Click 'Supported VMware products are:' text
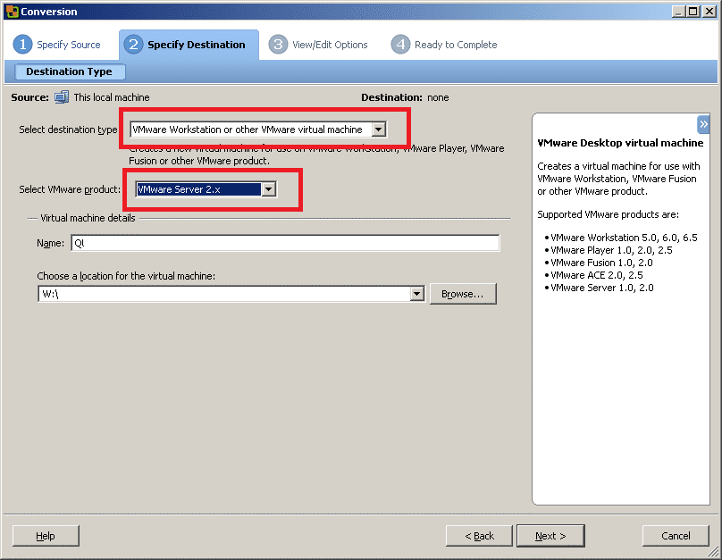The image size is (722, 560). (x=608, y=214)
